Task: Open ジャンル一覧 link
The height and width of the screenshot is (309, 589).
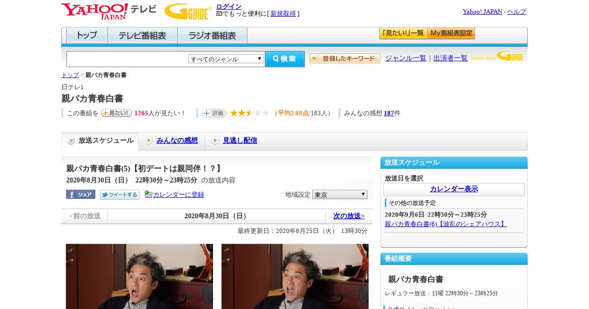Action: 406,58
